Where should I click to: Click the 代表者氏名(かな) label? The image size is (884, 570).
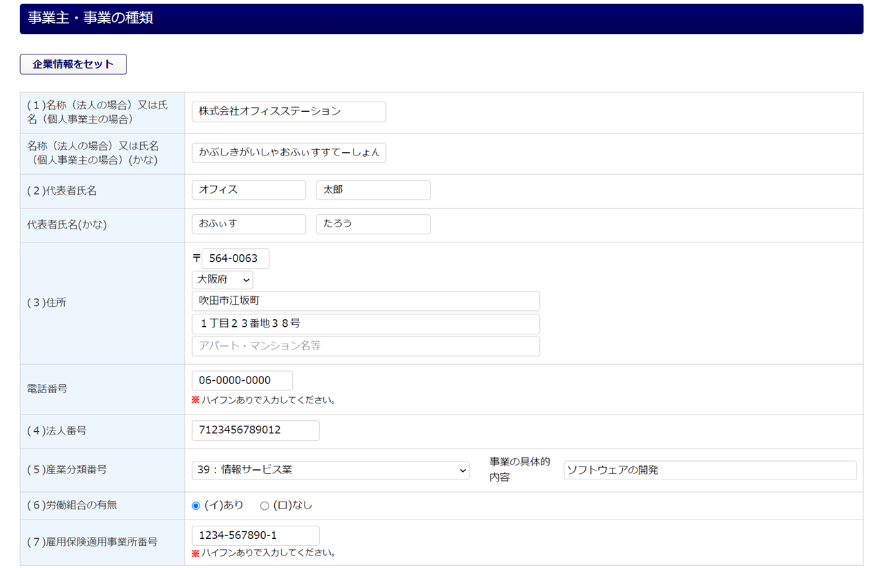67,225
